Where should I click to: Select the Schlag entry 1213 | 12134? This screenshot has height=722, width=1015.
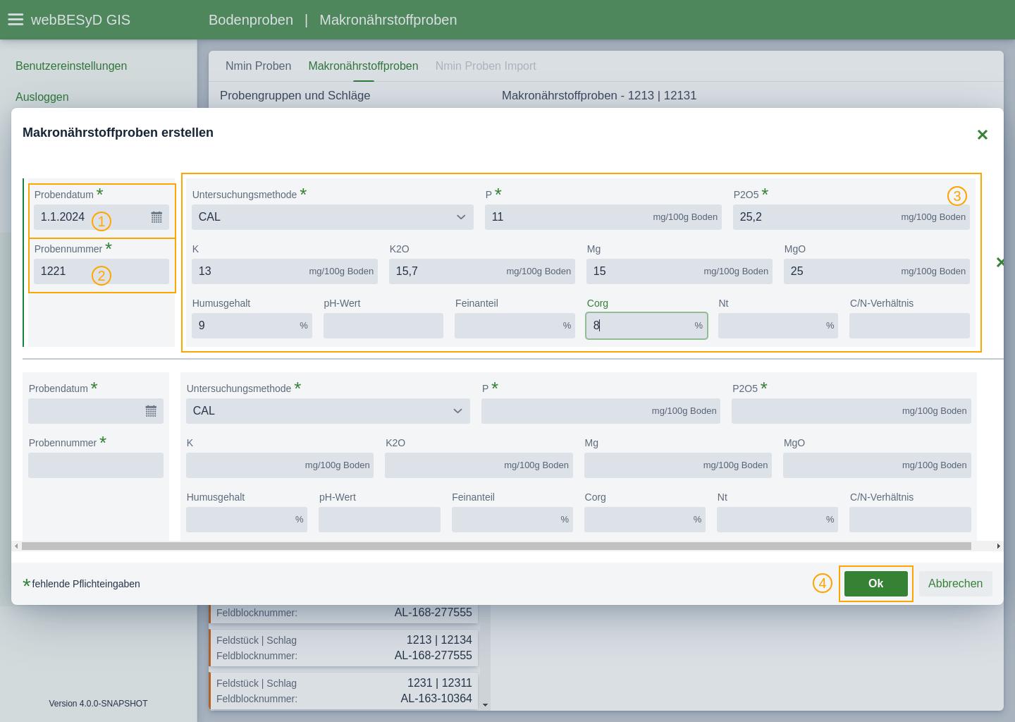(344, 647)
